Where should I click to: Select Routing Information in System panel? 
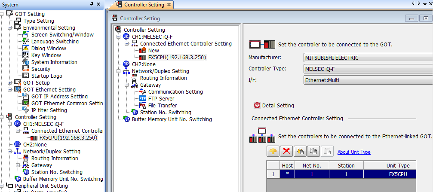point(55,158)
